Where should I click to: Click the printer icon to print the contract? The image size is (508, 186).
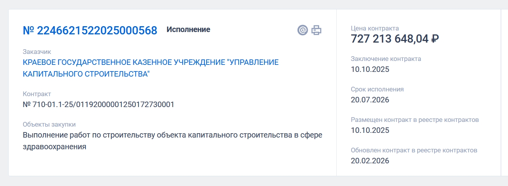(316, 30)
